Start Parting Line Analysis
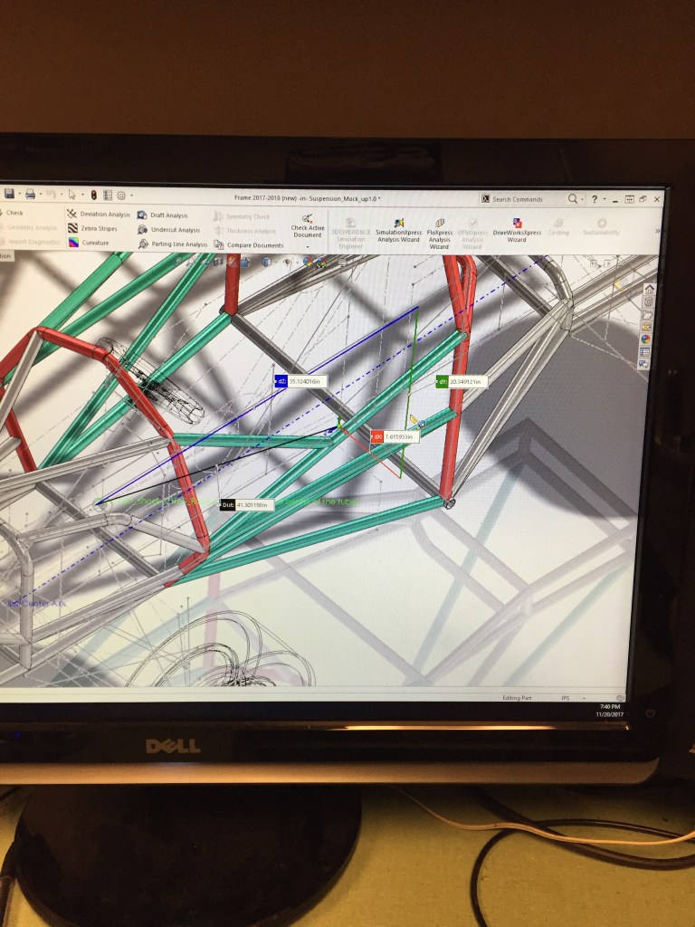The width and height of the screenshot is (695, 927). point(143,244)
